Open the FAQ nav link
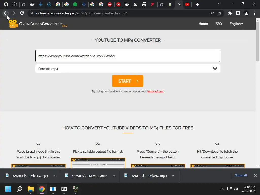This screenshot has width=260, height=195. [x=219, y=24]
